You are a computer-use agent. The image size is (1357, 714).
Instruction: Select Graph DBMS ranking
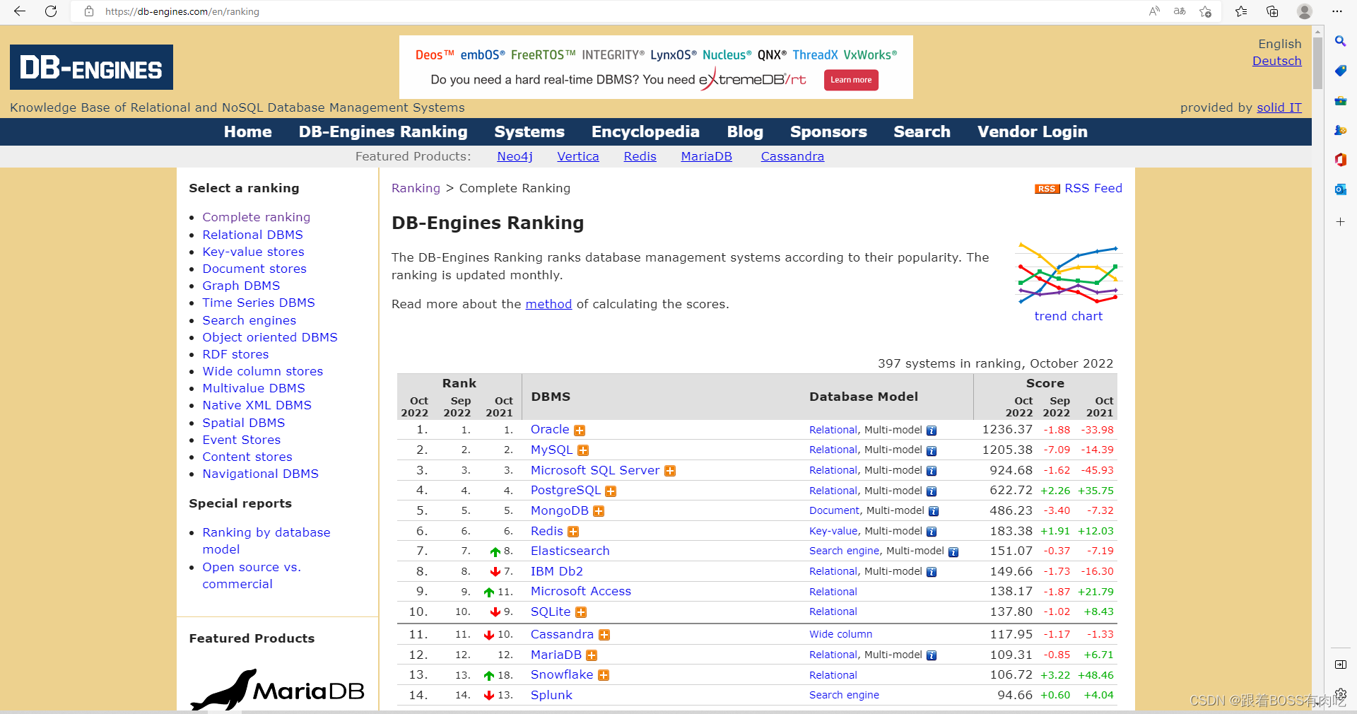[241, 286]
